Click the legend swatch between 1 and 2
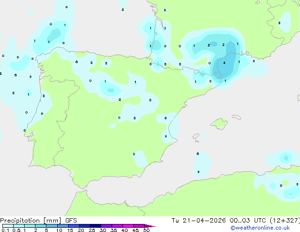The image size is (300, 232). (x=30, y=226)
